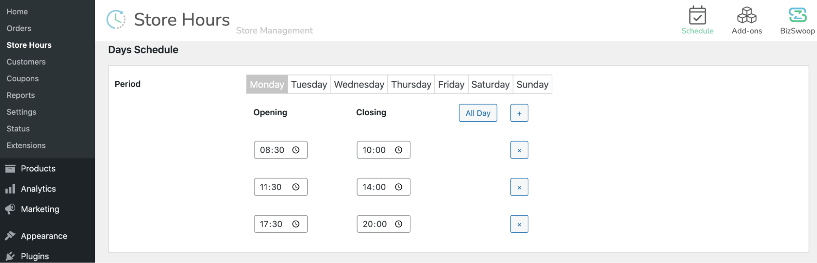817x263 pixels.
Task: Click clock icon in 20:00 closing field
Action: pyautogui.click(x=398, y=224)
